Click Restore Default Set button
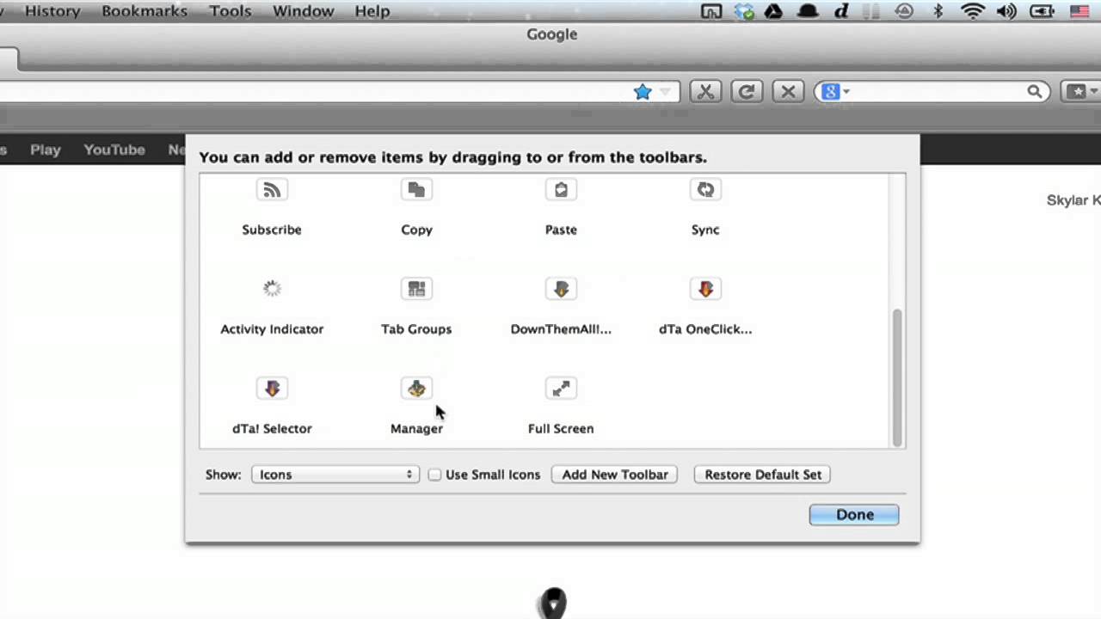 (x=763, y=475)
